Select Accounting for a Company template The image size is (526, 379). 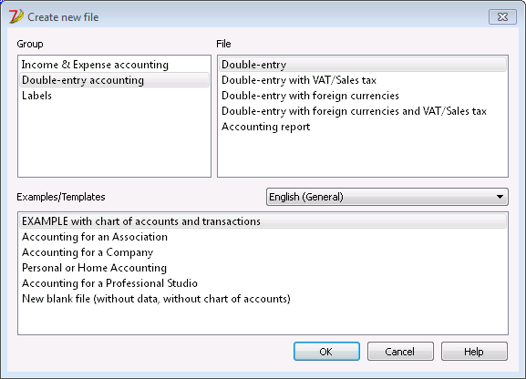263,252
